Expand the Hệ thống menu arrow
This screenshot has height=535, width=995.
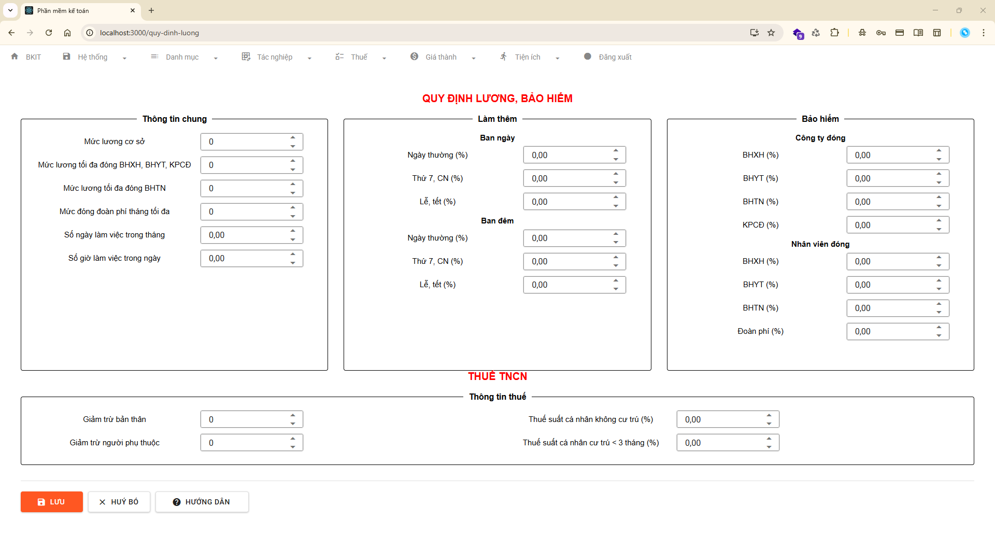click(x=124, y=58)
